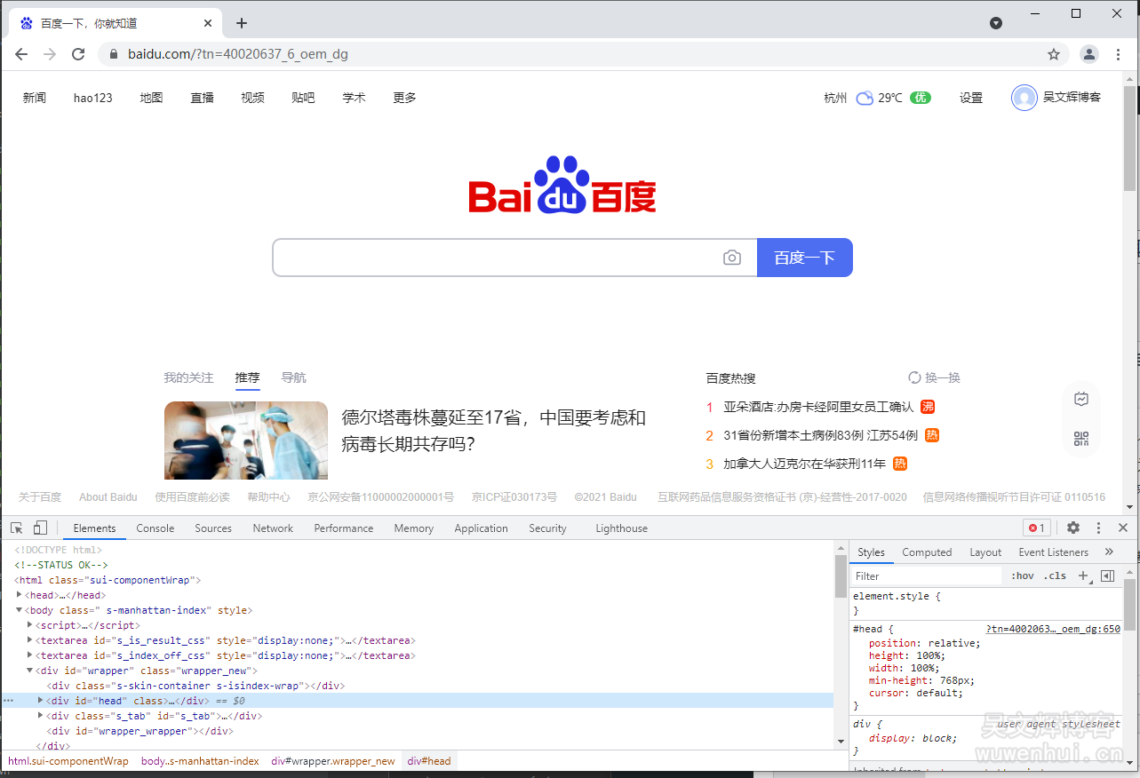Open the hao123 link in top navigation

(x=92, y=98)
